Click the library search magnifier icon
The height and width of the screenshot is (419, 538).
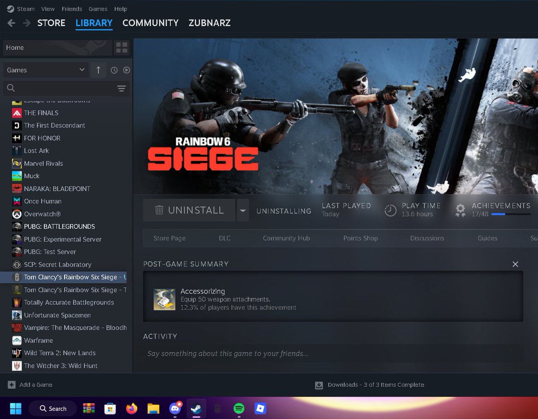(x=11, y=88)
